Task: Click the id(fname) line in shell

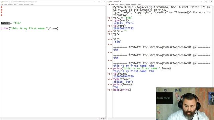Action: [x=120, y=74]
